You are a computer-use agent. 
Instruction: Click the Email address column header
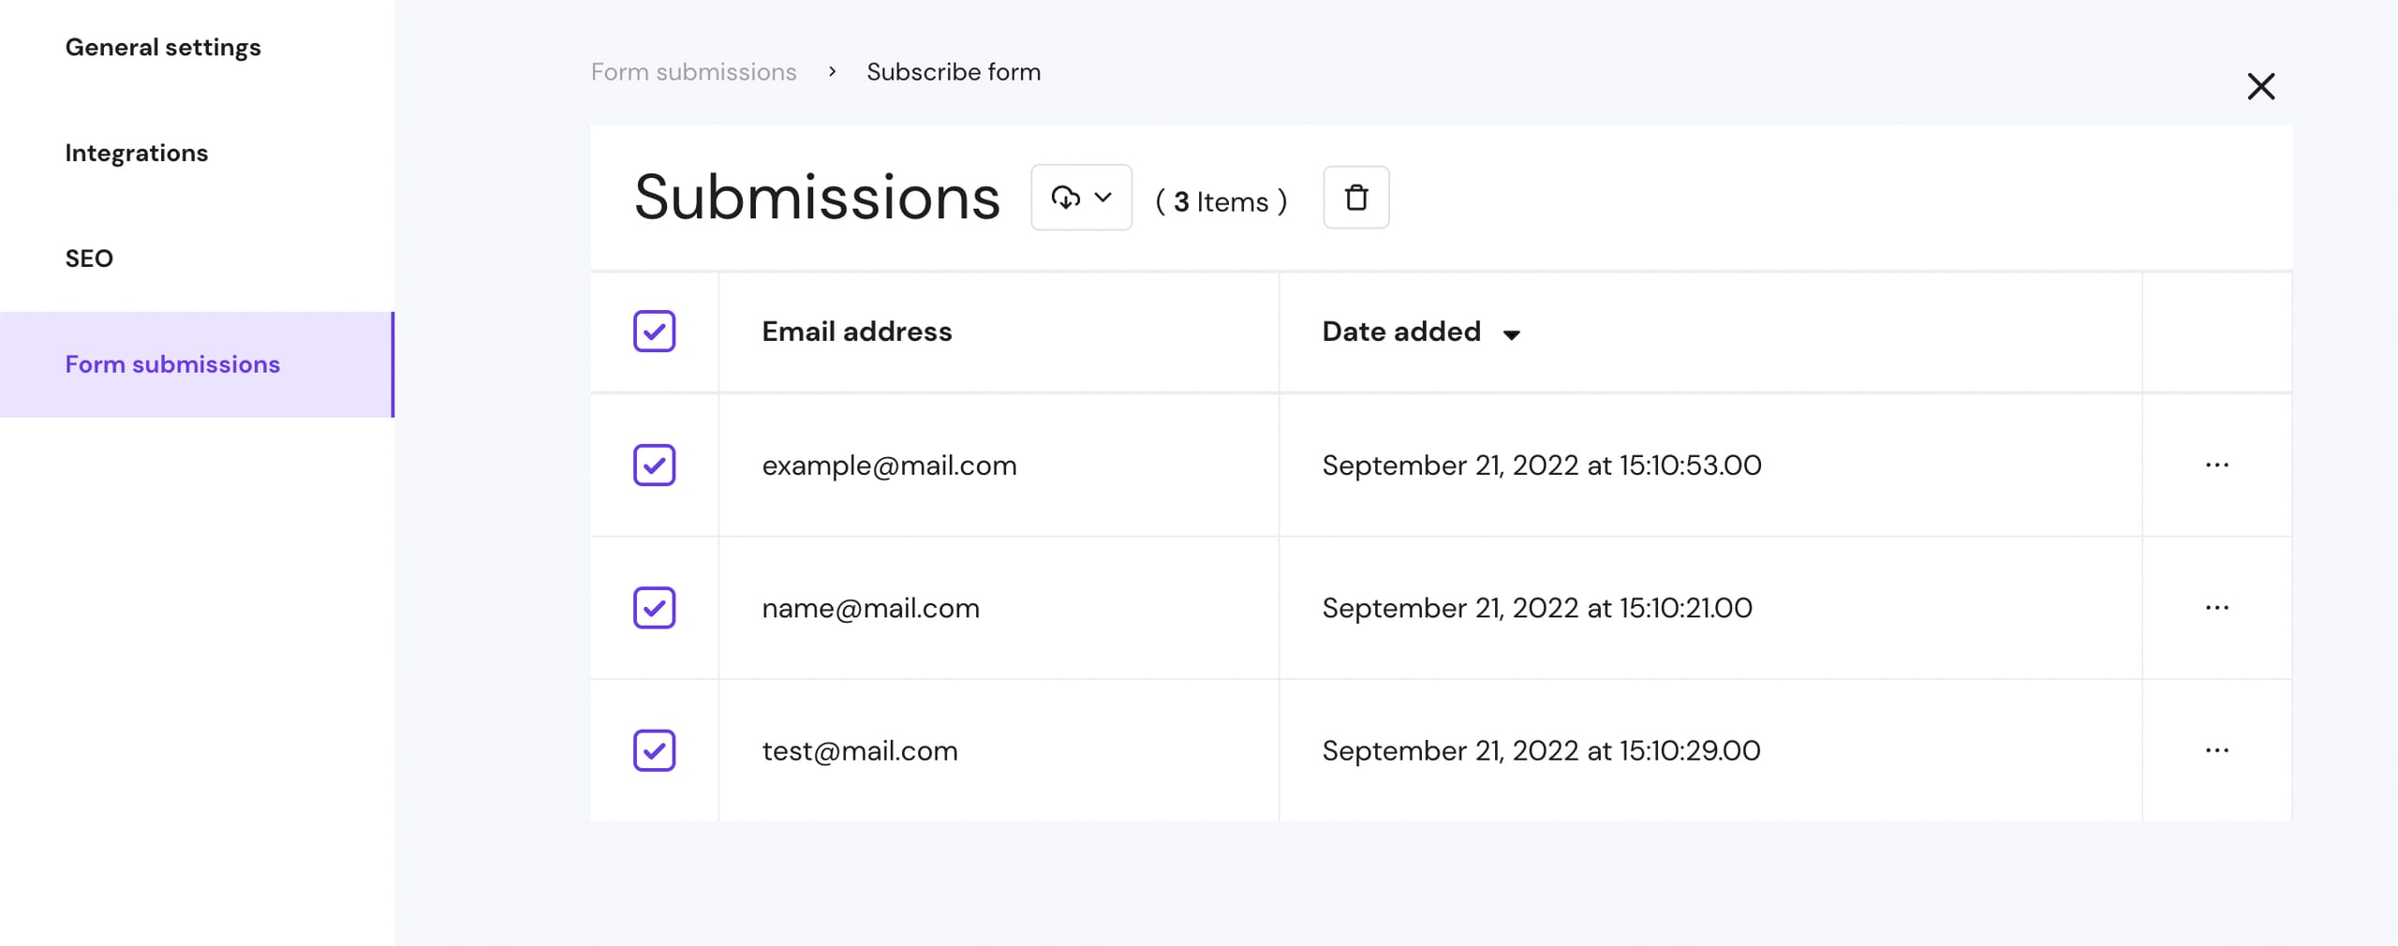point(856,332)
